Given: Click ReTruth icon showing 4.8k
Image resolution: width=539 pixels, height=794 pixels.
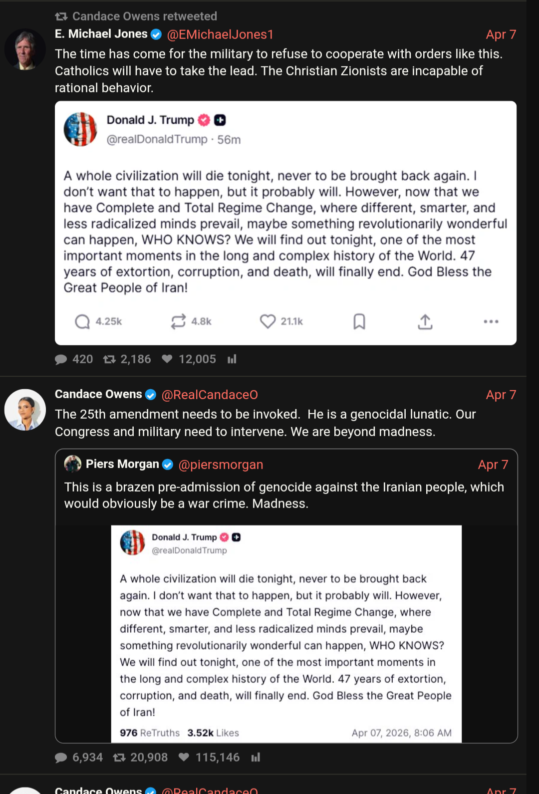Looking at the screenshot, I should (178, 321).
